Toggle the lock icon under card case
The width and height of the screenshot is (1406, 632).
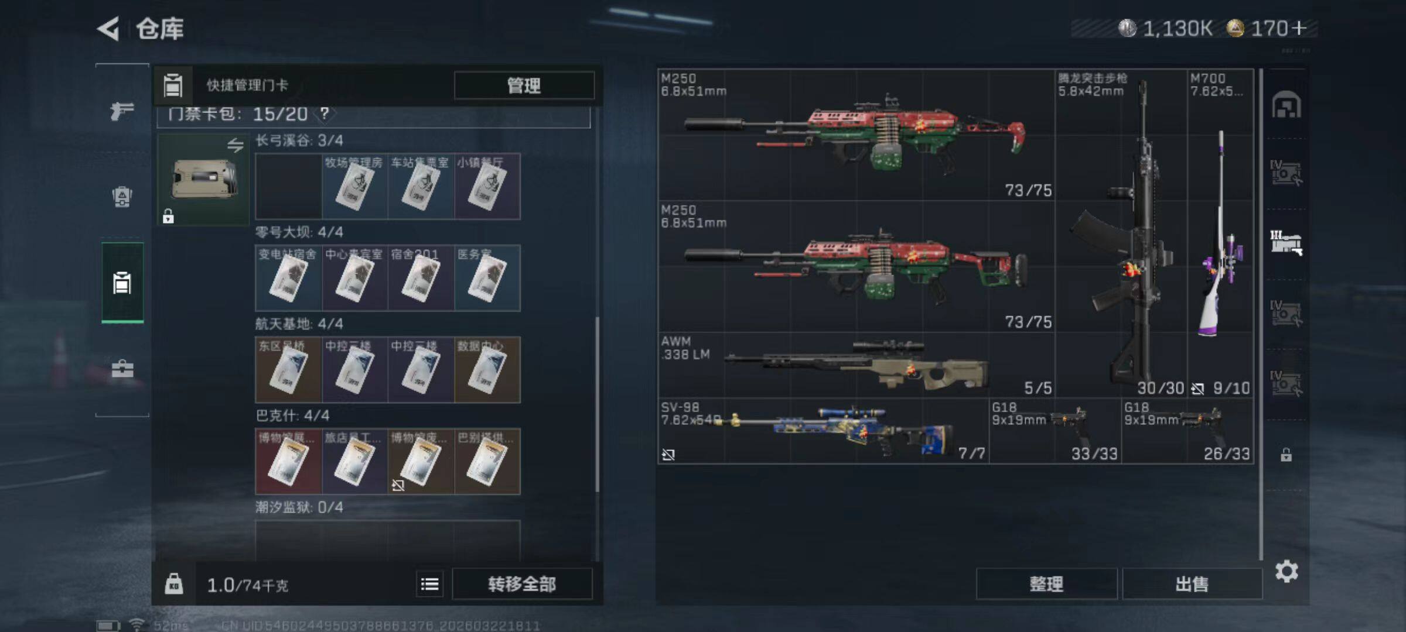tap(168, 216)
